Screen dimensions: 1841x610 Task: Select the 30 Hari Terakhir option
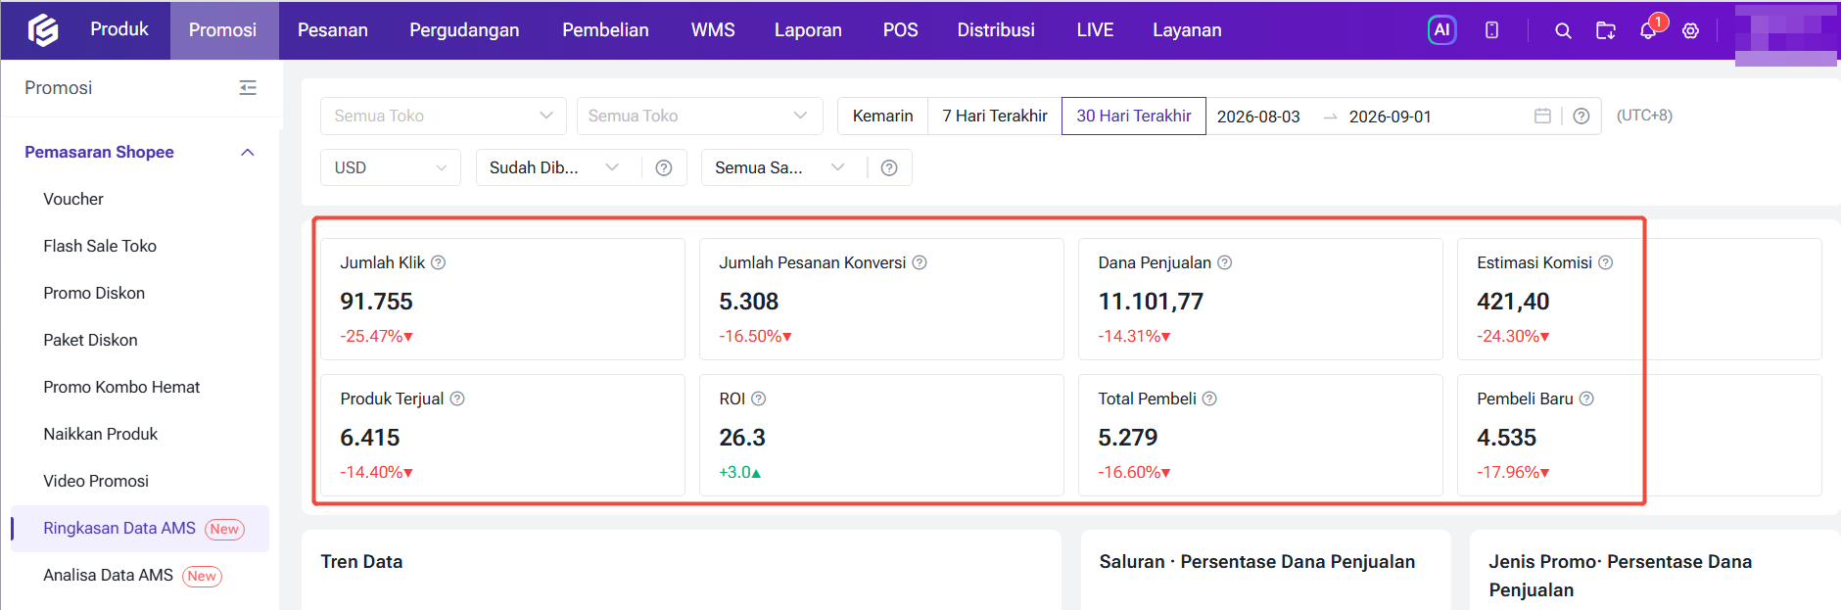(x=1134, y=116)
